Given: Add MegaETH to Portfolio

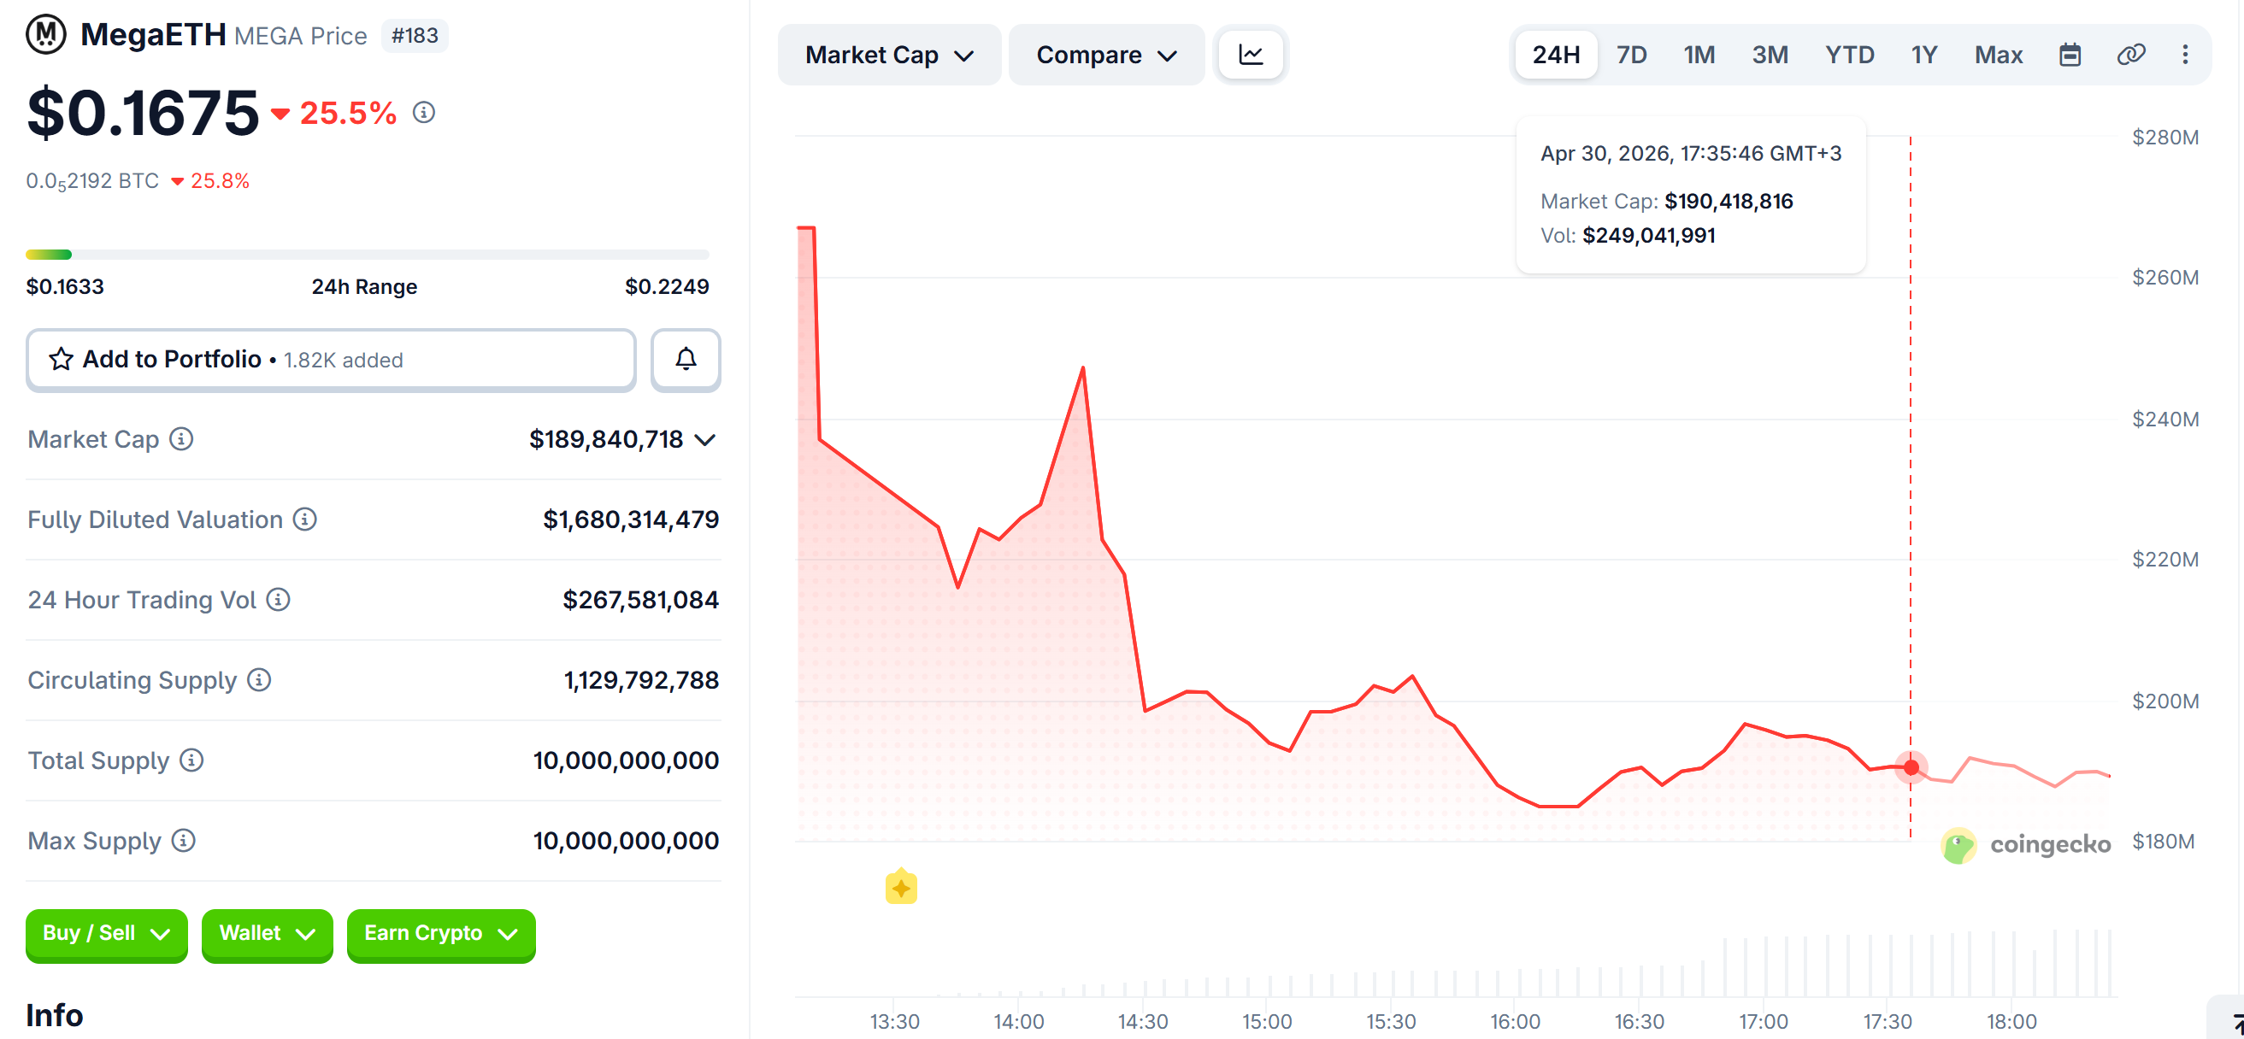Looking at the screenshot, I should (x=331, y=359).
